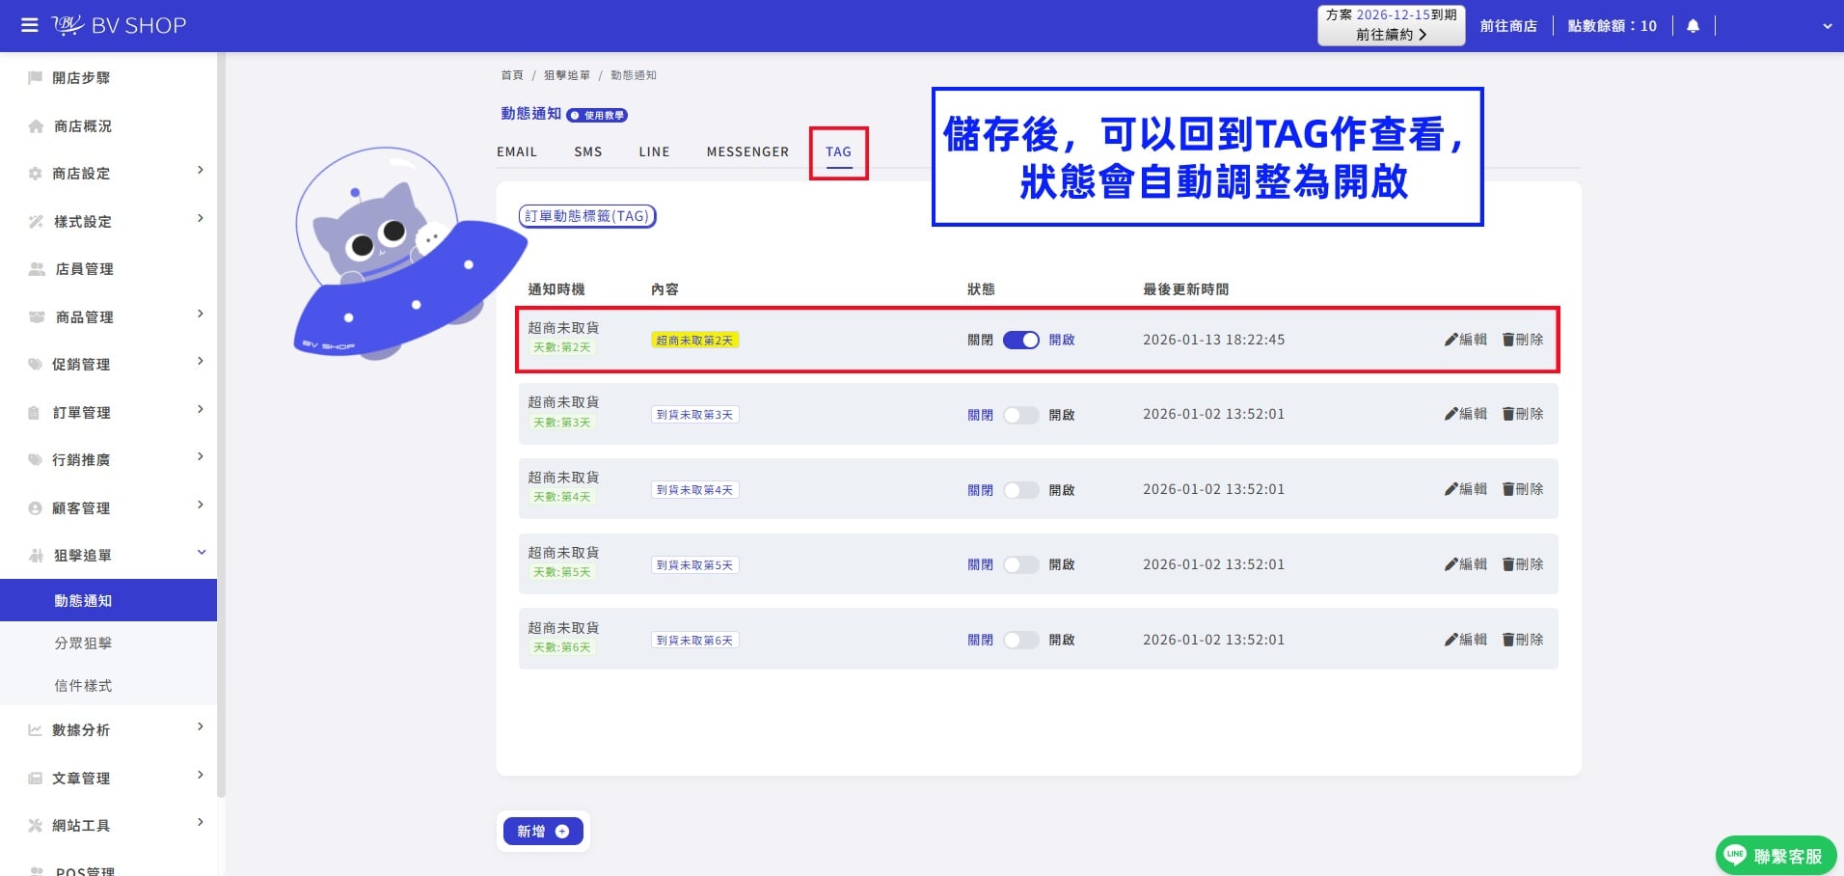
Task: Click the 商店概況 home icon
Action: click(36, 126)
